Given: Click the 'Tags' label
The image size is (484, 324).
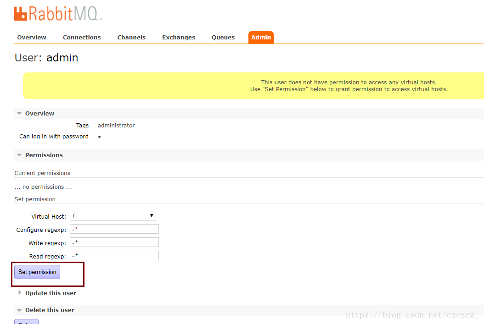Looking at the screenshot, I should (x=82, y=126).
